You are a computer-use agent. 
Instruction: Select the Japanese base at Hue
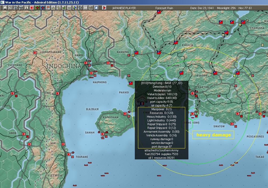click(x=63, y=144)
